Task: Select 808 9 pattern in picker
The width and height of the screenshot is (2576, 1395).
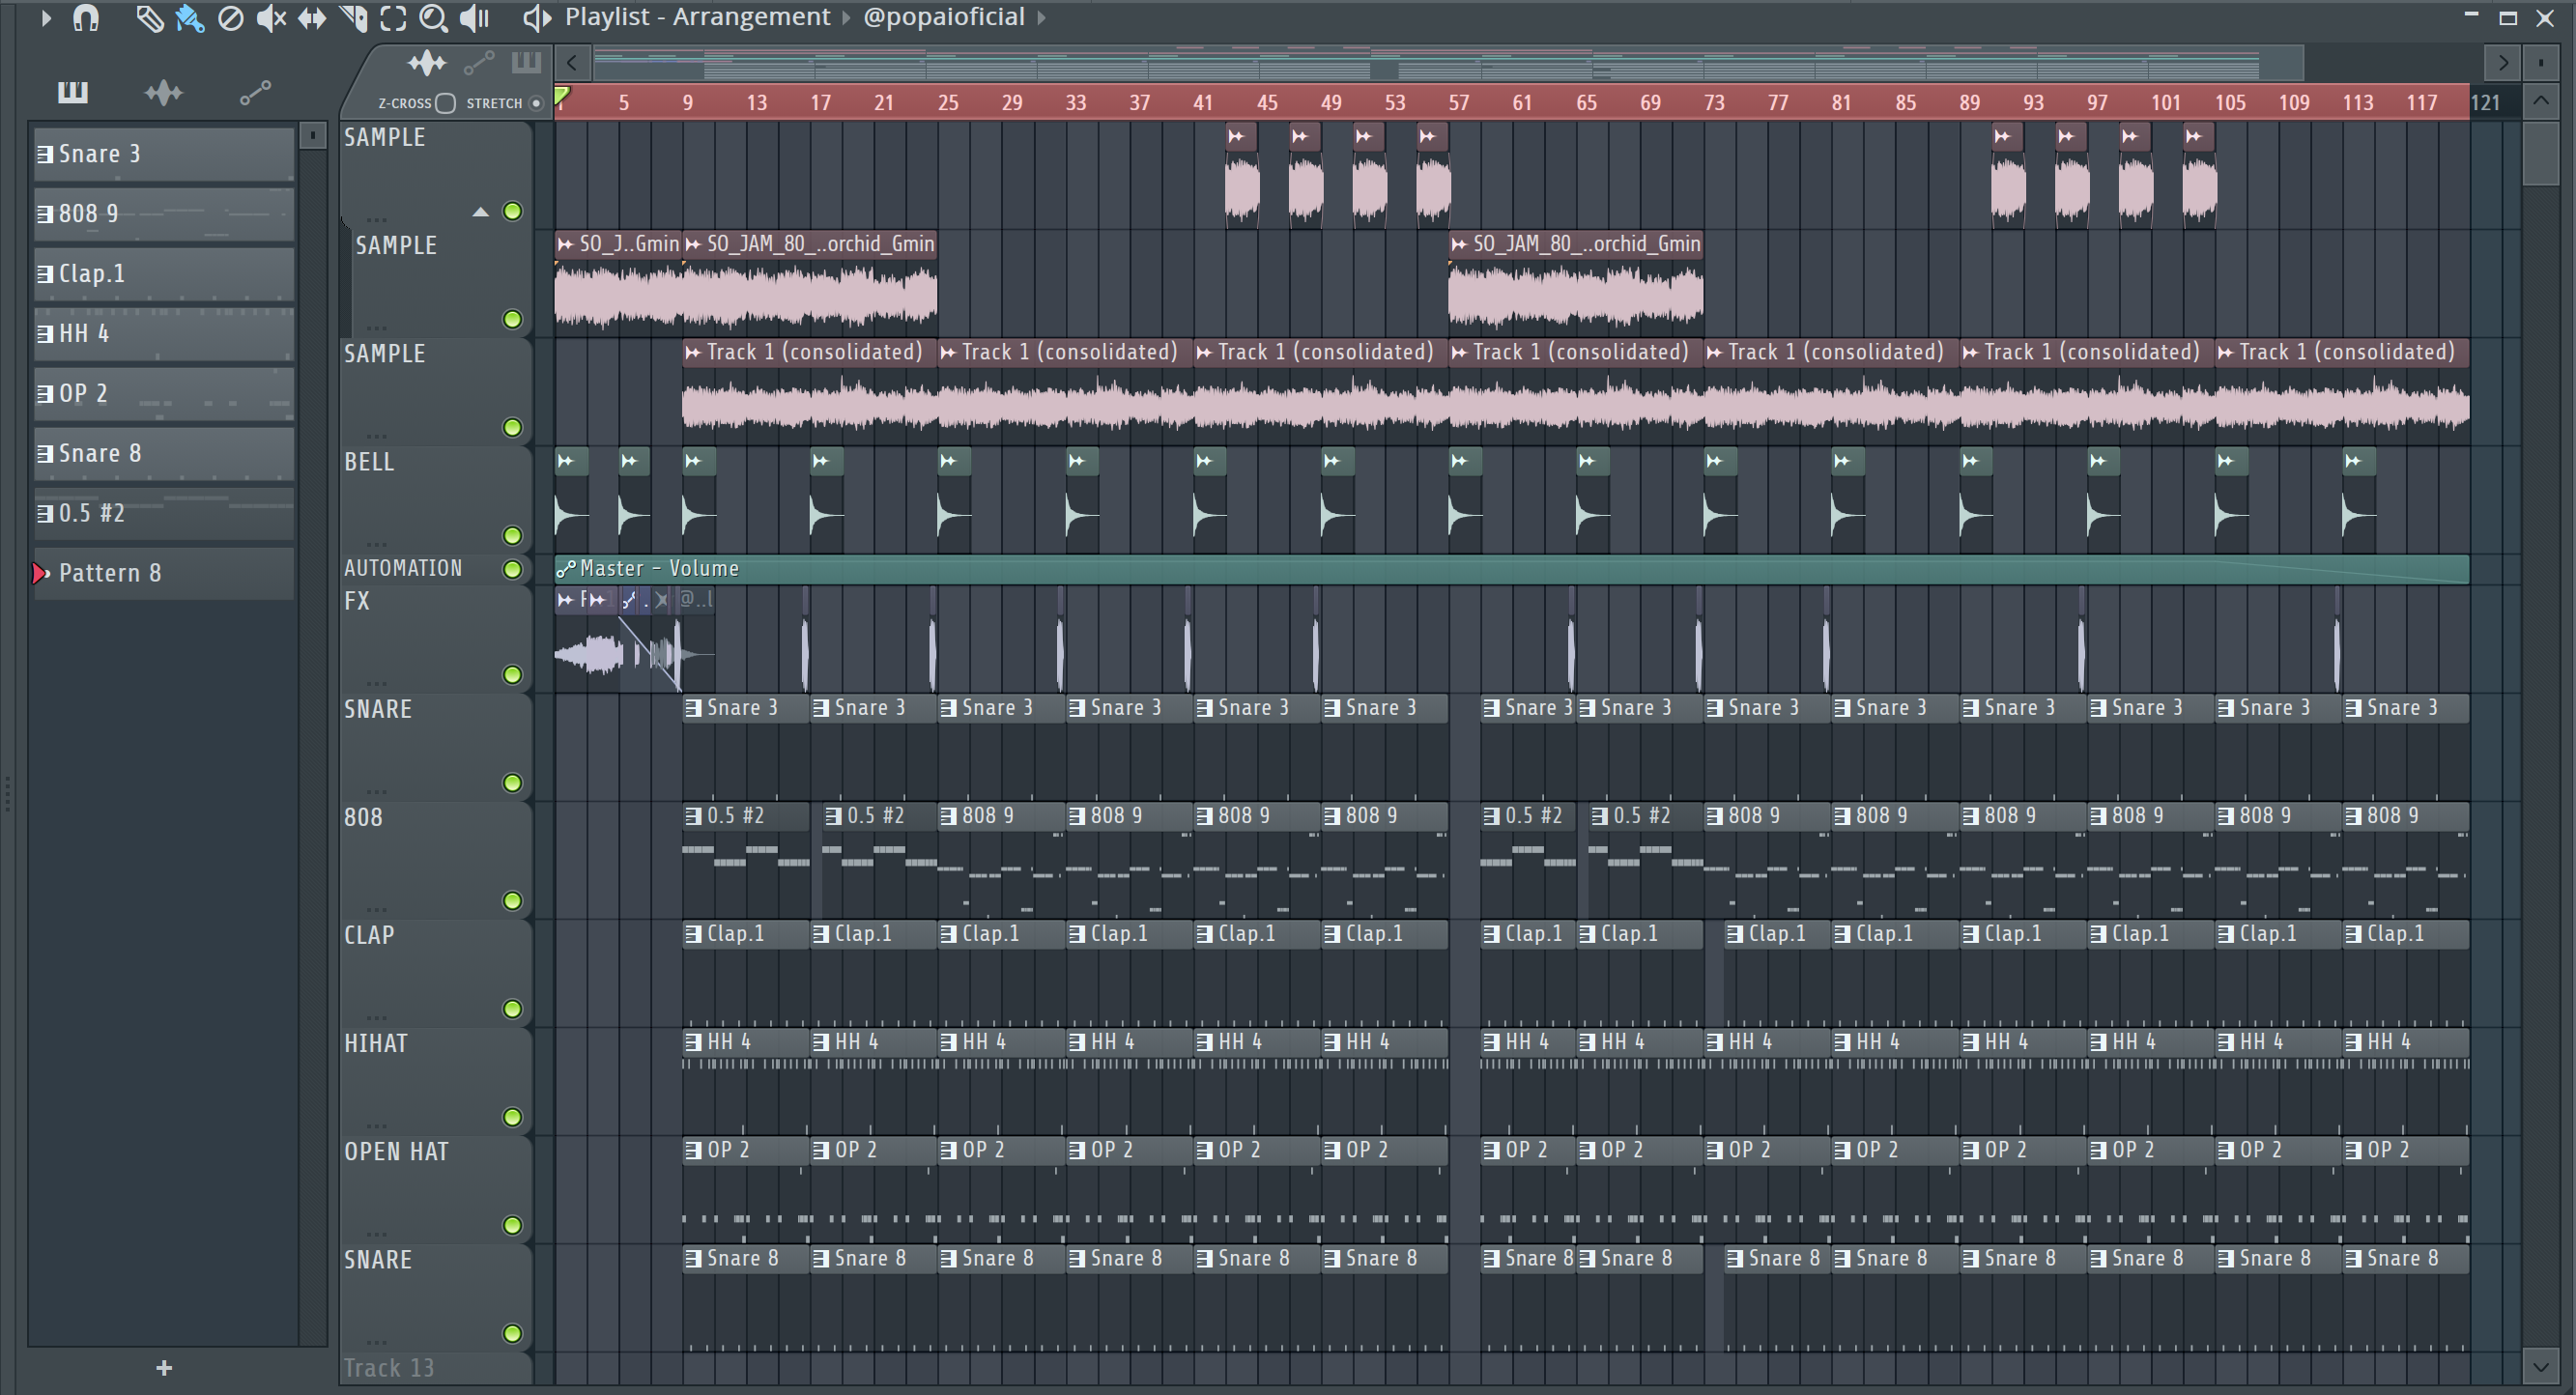Action: 164,214
